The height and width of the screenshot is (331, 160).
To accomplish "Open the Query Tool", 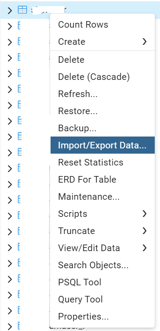I will point(102,299).
